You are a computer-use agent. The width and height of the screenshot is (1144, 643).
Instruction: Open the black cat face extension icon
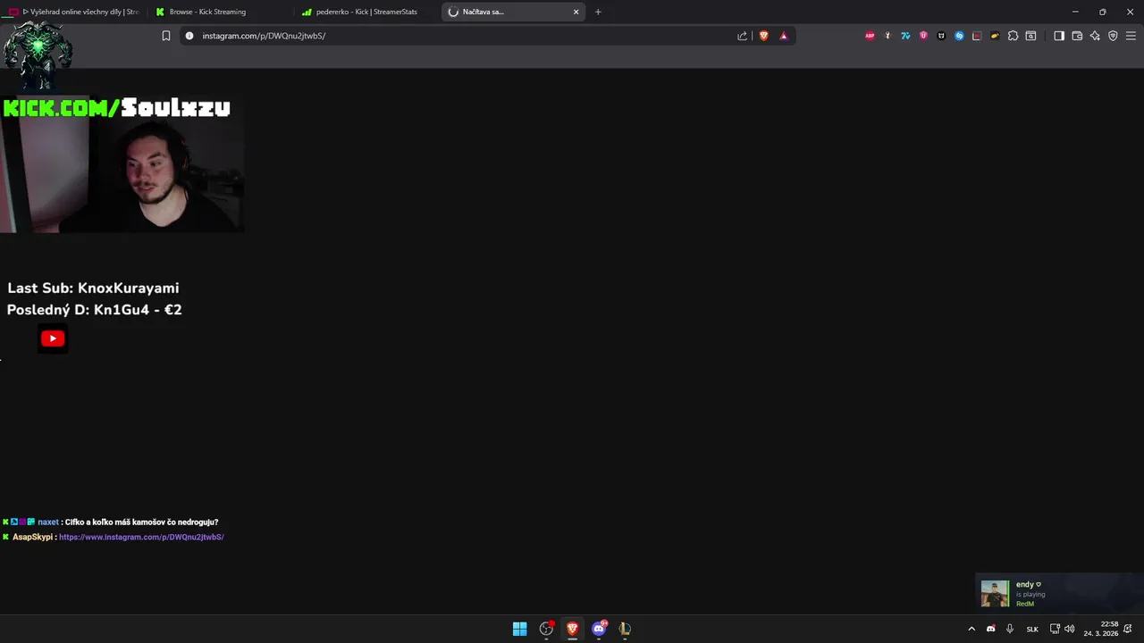[x=941, y=36]
